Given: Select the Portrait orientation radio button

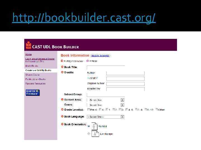Looking at the screenshot, I should (88, 126).
